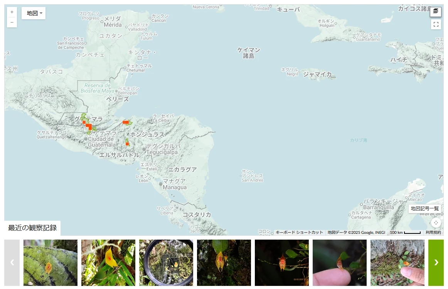448x289 pixels.
Task: Open the map layers stack icon
Action: click(x=436, y=12)
